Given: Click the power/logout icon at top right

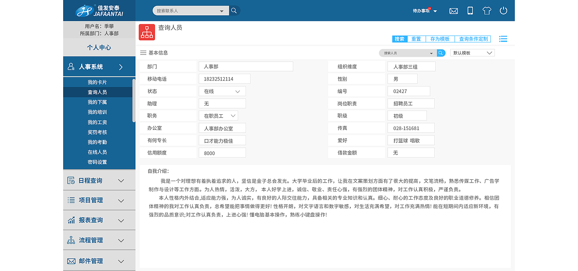Looking at the screenshot, I should coord(503,10).
